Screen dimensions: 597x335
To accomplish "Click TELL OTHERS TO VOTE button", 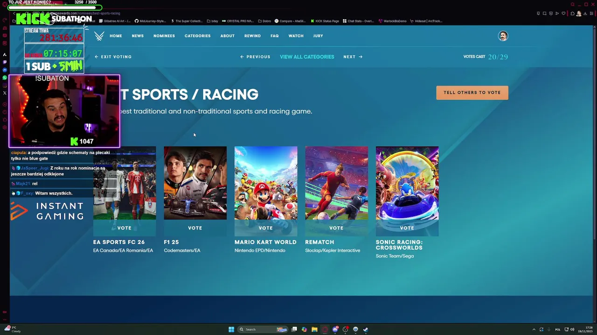I will coord(472,93).
